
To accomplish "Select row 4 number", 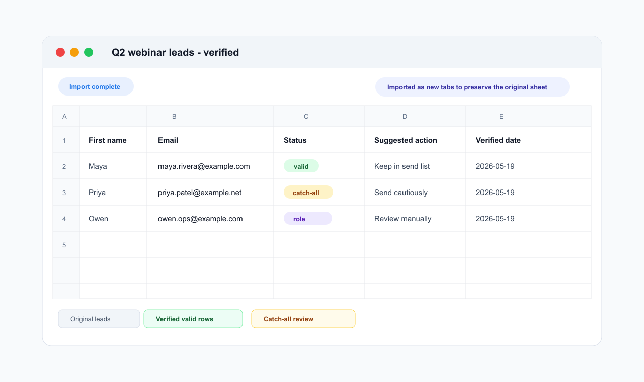I will point(66,219).
